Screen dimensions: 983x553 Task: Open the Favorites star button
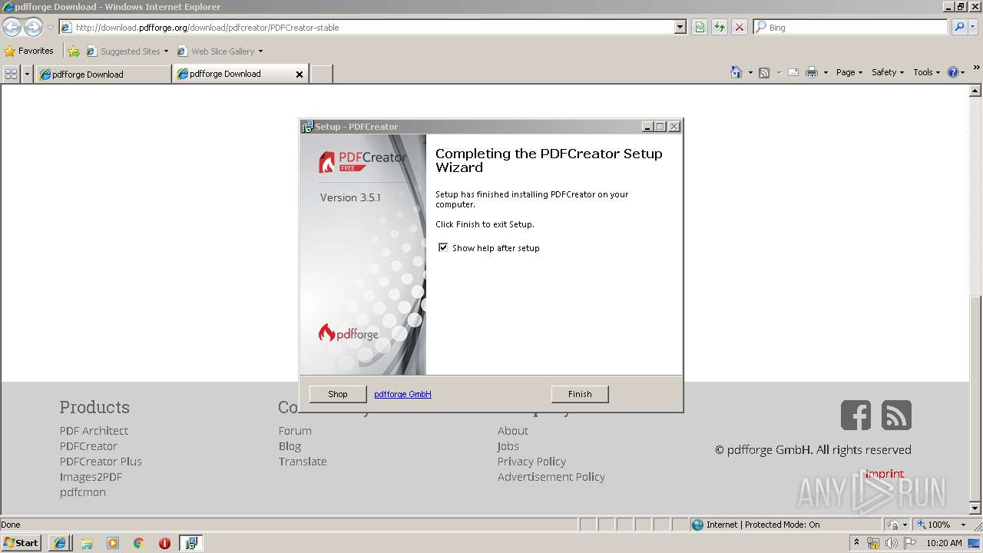point(29,51)
